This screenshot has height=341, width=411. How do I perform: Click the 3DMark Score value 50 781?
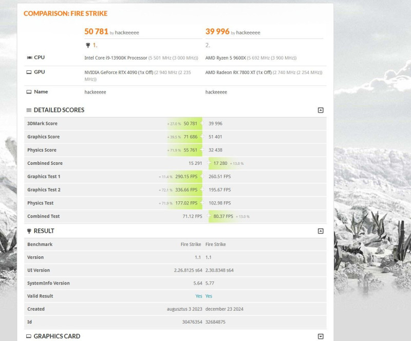click(x=190, y=123)
